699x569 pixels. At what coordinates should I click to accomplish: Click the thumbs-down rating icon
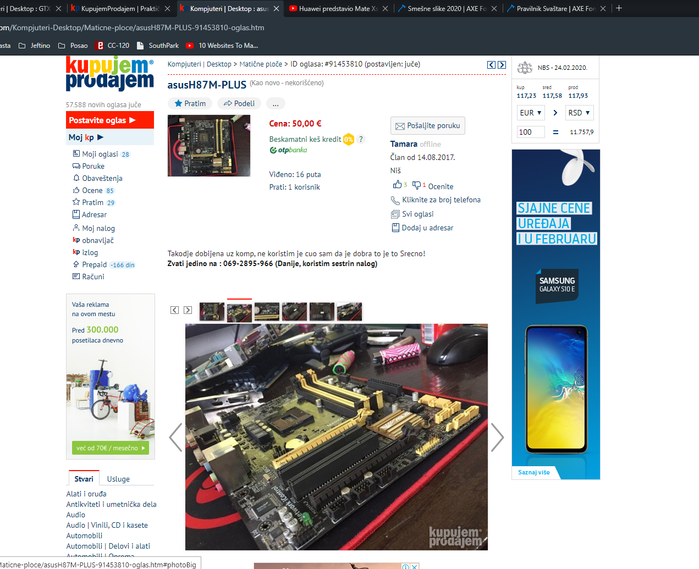click(x=416, y=185)
